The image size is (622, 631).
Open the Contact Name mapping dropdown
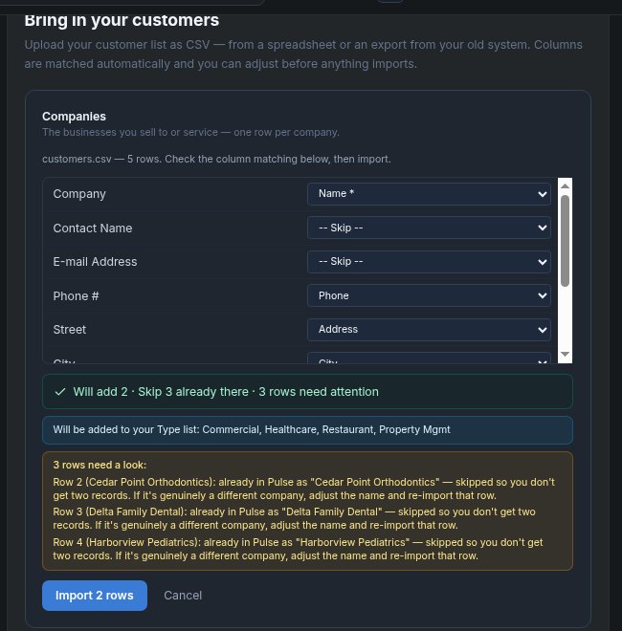[429, 228]
